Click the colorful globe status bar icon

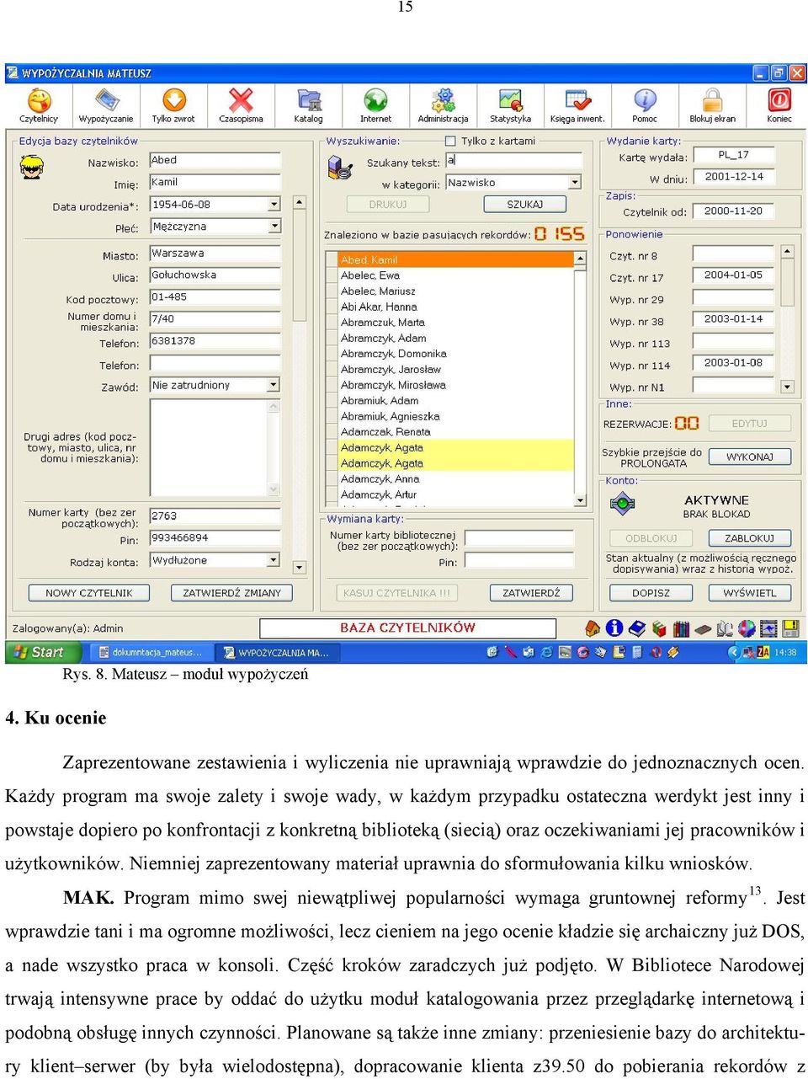point(747,628)
